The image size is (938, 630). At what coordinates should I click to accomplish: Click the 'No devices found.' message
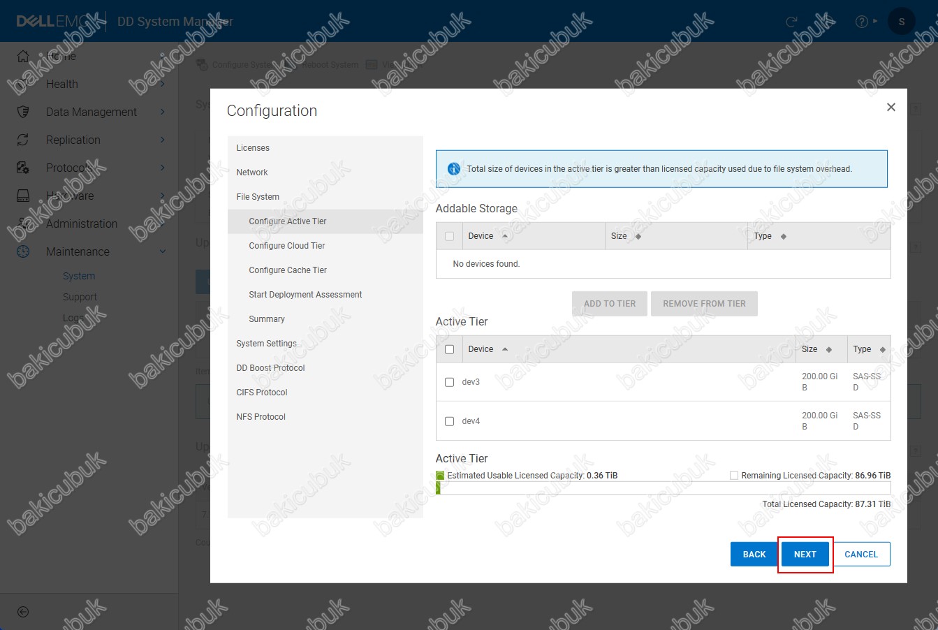[x=486, y=264]
